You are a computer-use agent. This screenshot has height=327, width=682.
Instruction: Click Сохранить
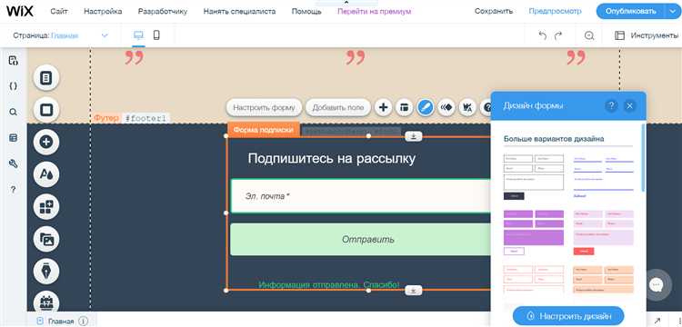click(494, 11)
